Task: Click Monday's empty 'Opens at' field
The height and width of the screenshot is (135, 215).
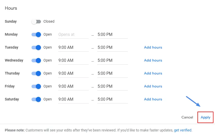Action: pyautogui.click(x=73, y=35)
